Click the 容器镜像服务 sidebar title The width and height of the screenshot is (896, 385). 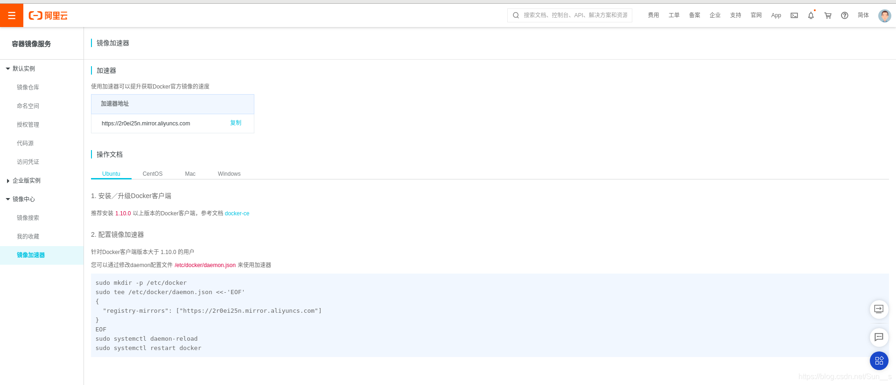pos(31,44)
